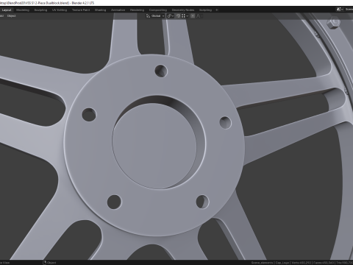This screenshot has height=265, width=353.
Task: Open the Animation workspace tab
Action: pyautogui.click(x=118, y=10)
